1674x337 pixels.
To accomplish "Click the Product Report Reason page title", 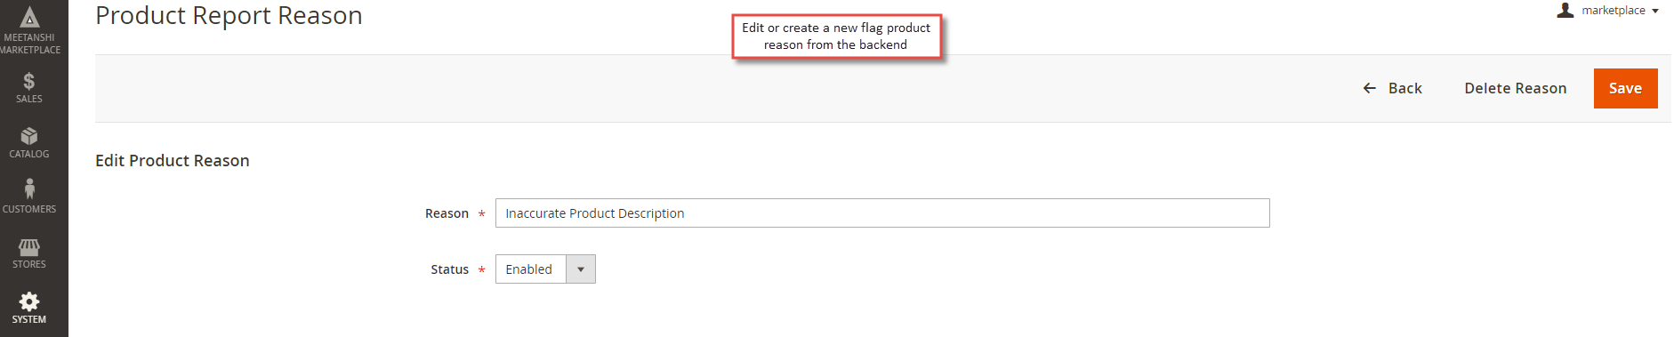I will point(229,16).
